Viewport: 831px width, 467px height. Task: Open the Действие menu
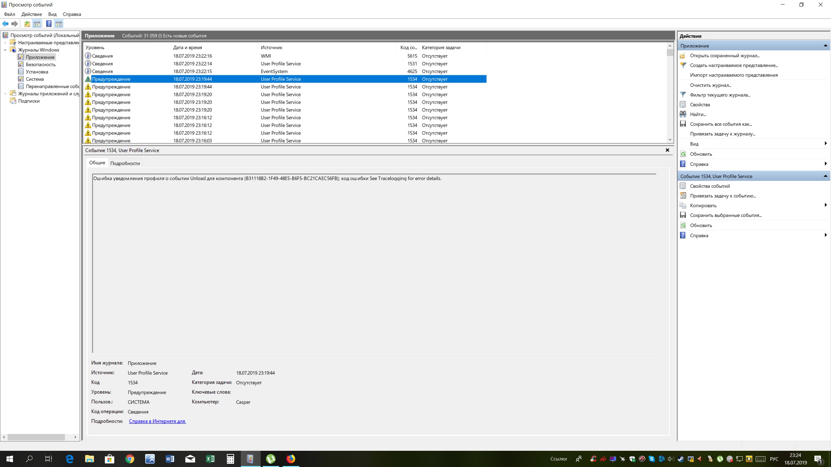click(31, 14)
